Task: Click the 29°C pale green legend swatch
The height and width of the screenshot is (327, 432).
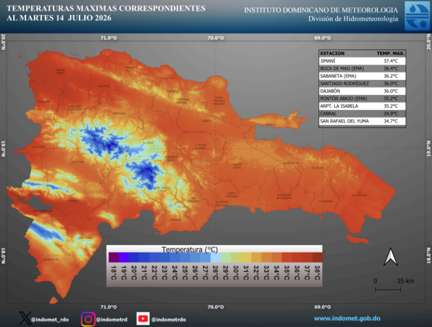Action: [x=226, y=257]
